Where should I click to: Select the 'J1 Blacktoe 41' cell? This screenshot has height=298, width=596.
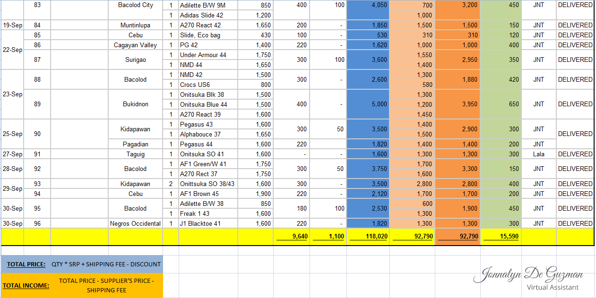pos(208,223)
